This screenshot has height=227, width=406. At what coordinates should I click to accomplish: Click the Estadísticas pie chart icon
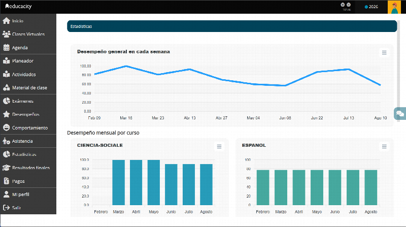pyautogui.click(x=6, y=154)
